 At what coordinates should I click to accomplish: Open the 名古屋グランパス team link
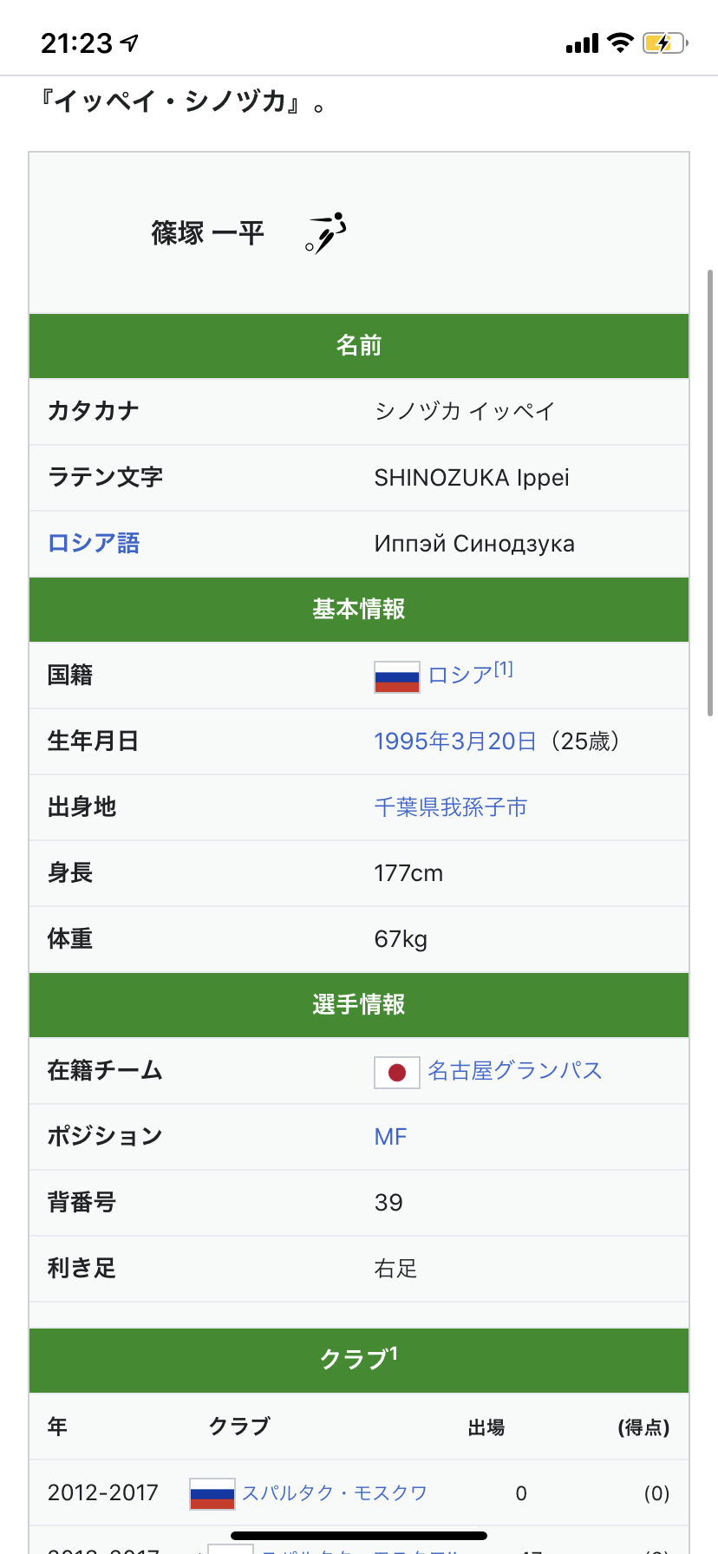tap(515, 1071)
